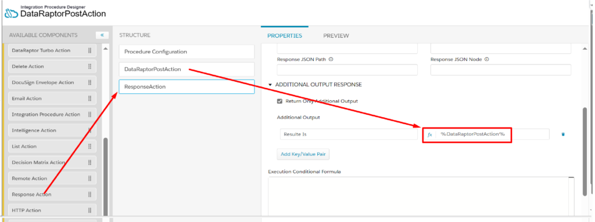This screenshot has width=595, height=222.
Task: Click the drag handle of HTTP Action
Action: click(x=90, y=210)
